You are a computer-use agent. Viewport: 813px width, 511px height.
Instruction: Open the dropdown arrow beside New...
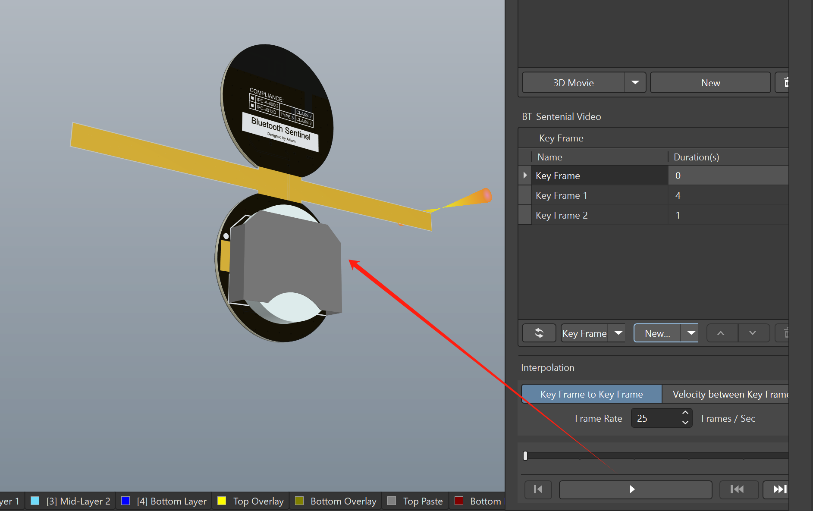691,333
